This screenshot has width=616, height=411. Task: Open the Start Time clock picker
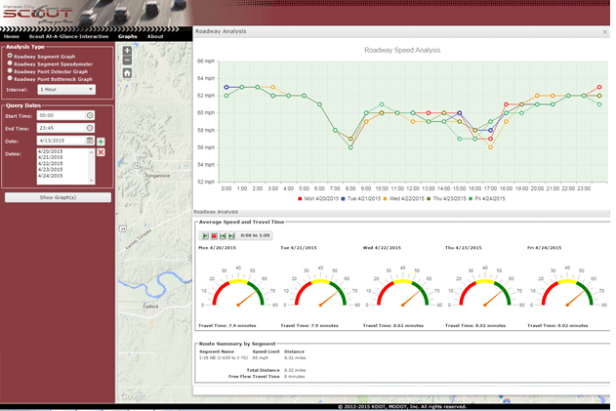(x=90, y=115)
